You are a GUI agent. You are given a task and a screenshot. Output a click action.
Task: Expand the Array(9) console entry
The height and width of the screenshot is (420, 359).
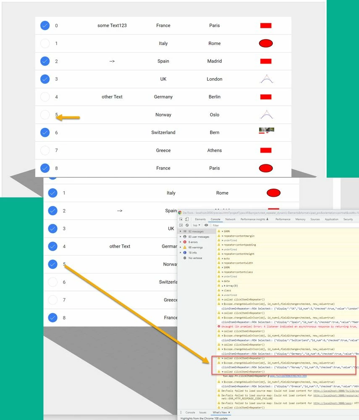222,286
